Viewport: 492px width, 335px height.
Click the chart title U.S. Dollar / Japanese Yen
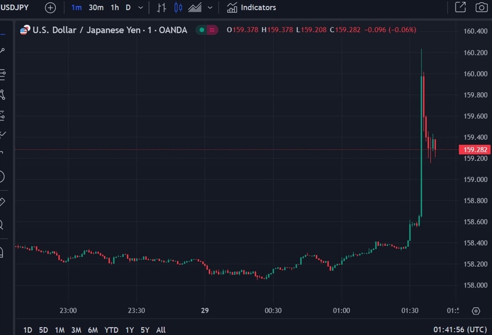point(86,30)
